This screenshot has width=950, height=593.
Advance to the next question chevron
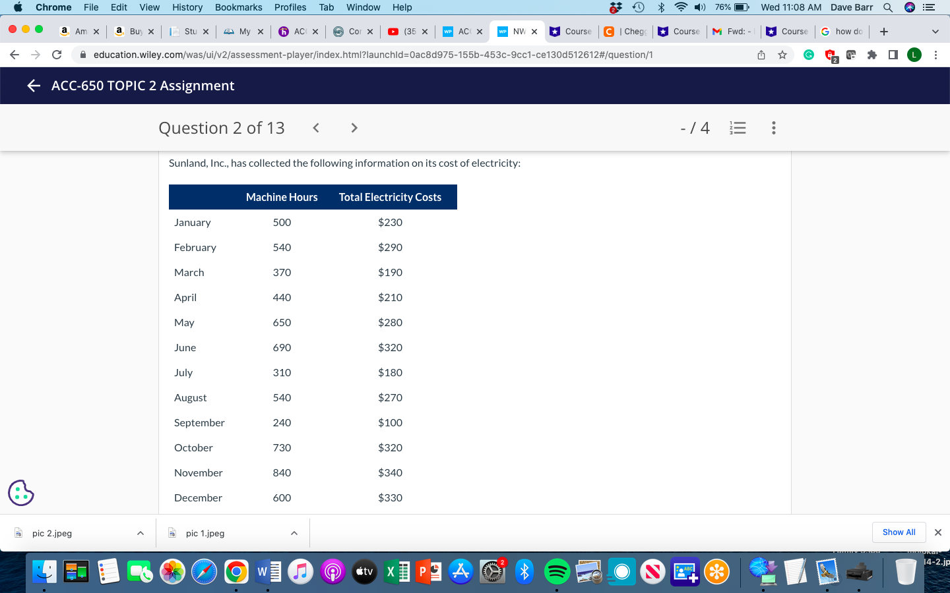[354, 128]
